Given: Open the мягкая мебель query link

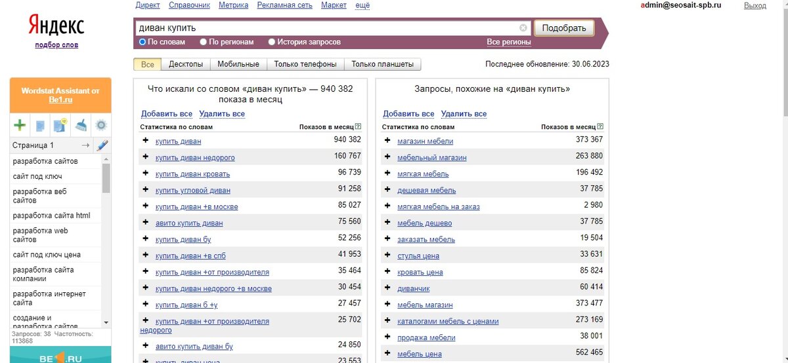Looking at the screenshot, I should point(423,174).
